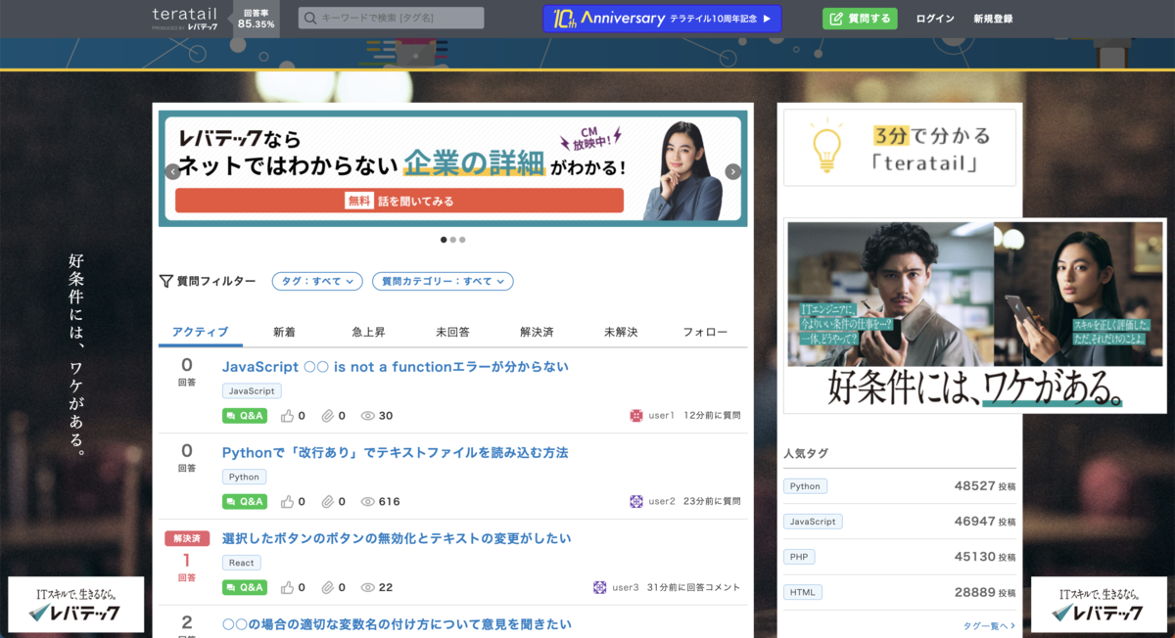Switch to the 未解決 tab
The image size is (1175, 638).
(622, 333)
